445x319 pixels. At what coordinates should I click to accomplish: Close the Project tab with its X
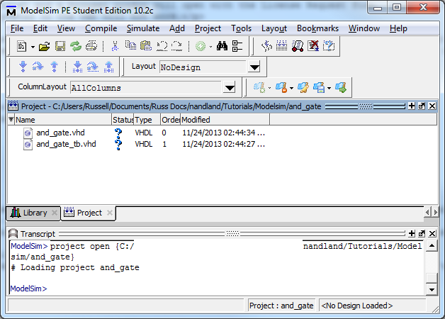coord(110,213)
